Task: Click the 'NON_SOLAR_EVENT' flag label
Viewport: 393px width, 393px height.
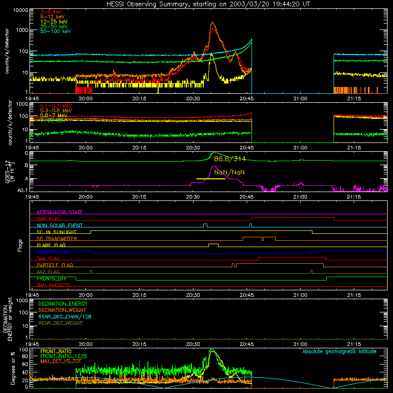Action: pos(59,225)
